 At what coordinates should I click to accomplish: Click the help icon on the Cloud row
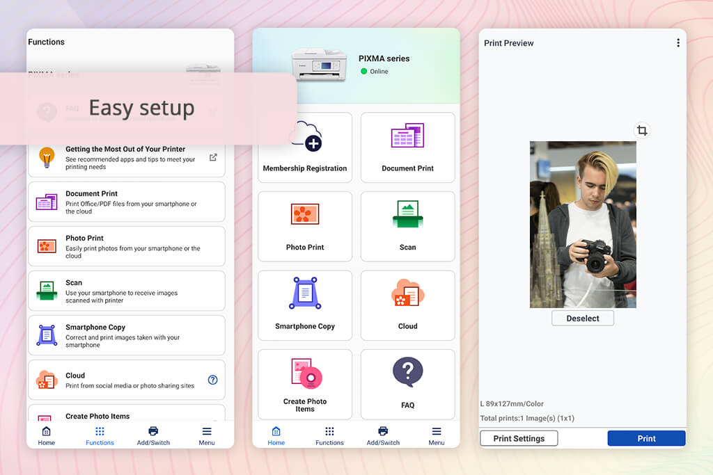pyautogui.click(x=212, y=380)
